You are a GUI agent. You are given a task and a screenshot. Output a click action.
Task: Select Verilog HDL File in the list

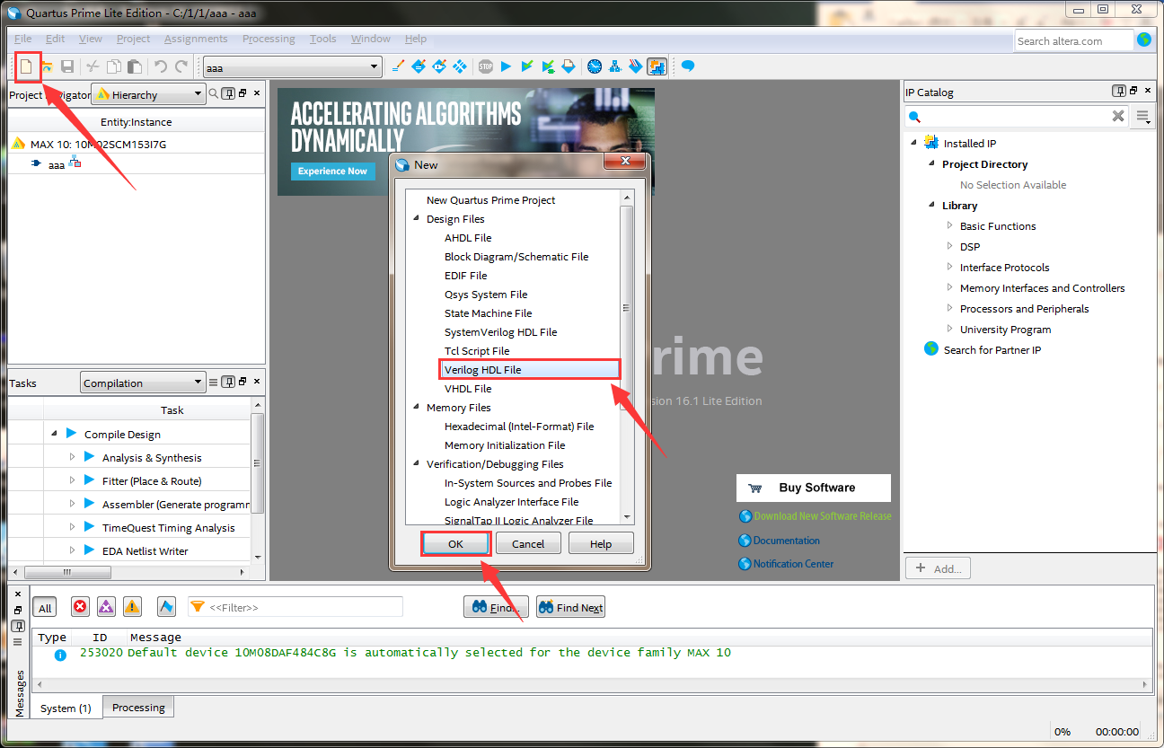point(530,369)
